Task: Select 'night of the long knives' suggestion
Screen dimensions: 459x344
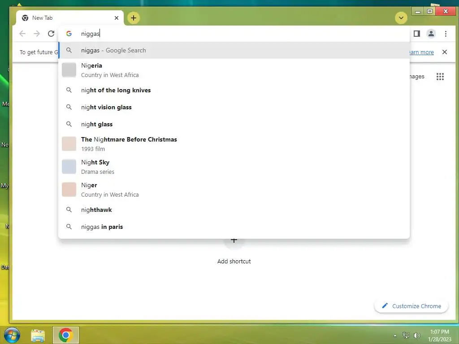Action: tap(234, 90)
